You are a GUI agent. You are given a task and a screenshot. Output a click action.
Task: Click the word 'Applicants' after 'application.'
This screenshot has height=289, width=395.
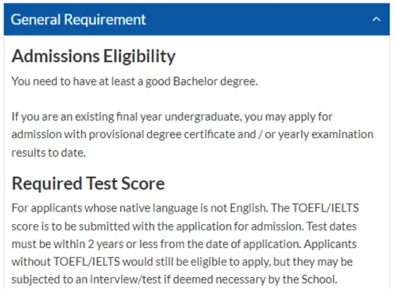click(330, 244)
